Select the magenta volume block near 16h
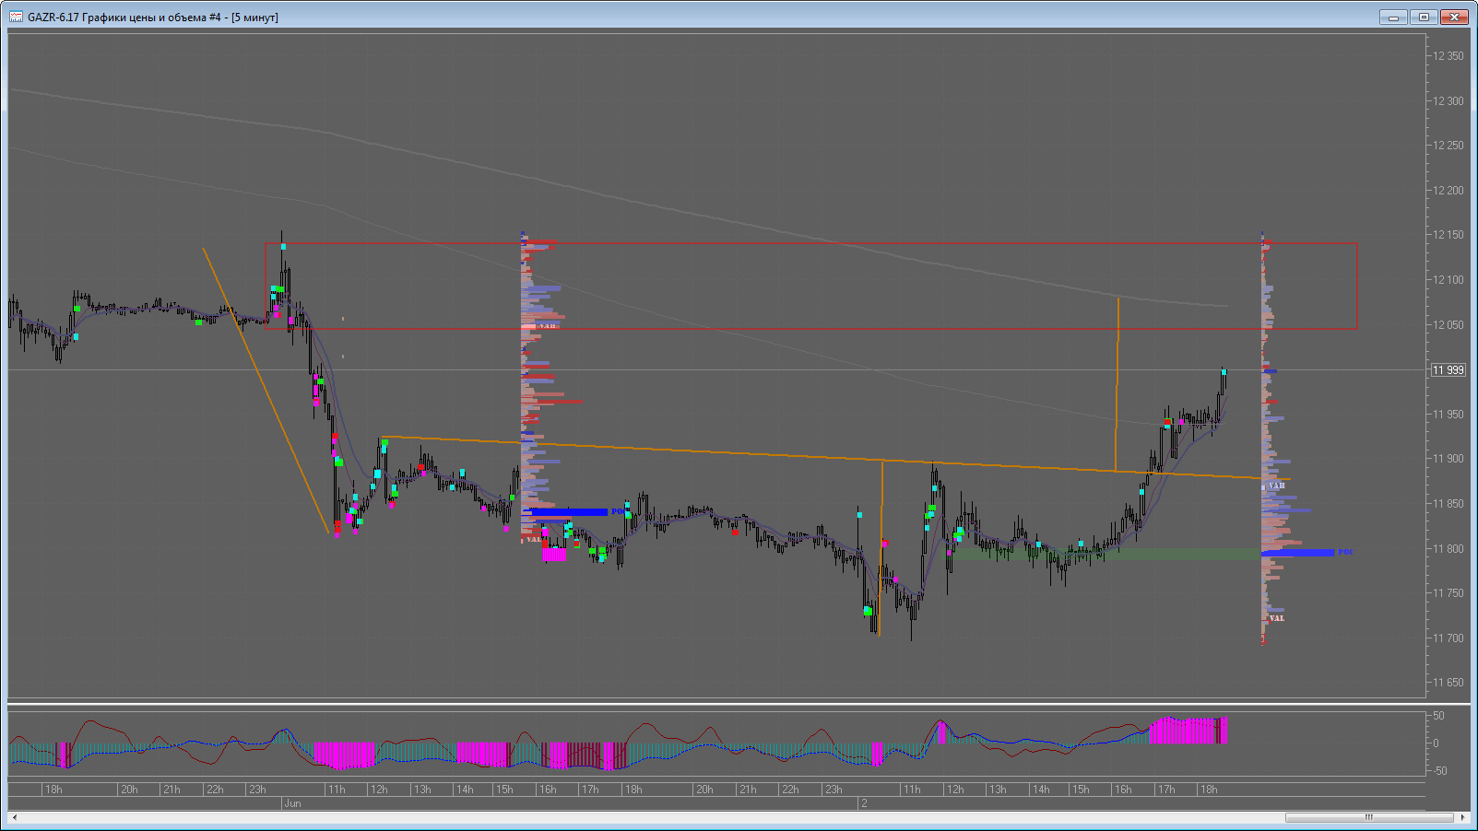This screenshot has height=831, width=1478. pos(554,555)
